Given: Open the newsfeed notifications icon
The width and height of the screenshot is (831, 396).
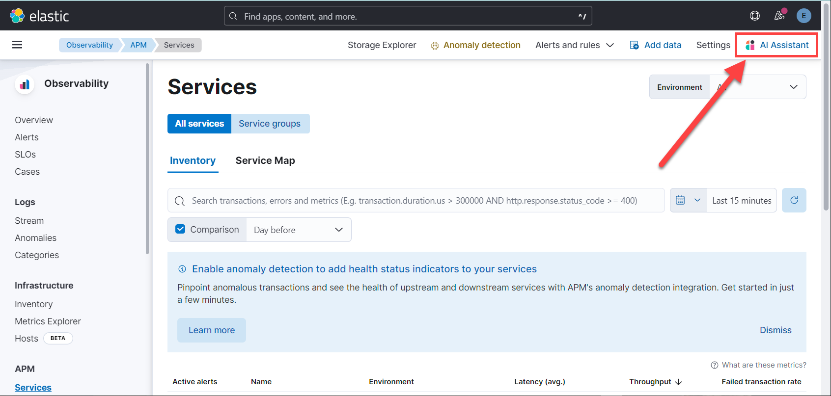Looking at the screenshot, I should 779,16.
